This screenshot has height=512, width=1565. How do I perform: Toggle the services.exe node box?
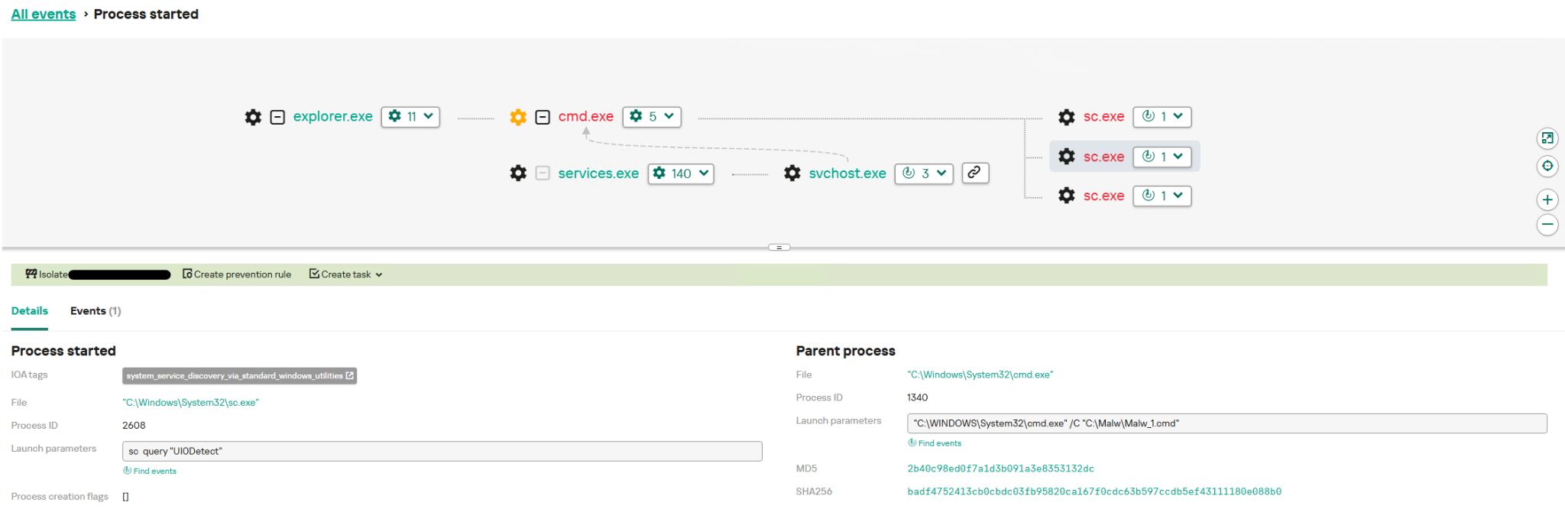pos(543,173)
